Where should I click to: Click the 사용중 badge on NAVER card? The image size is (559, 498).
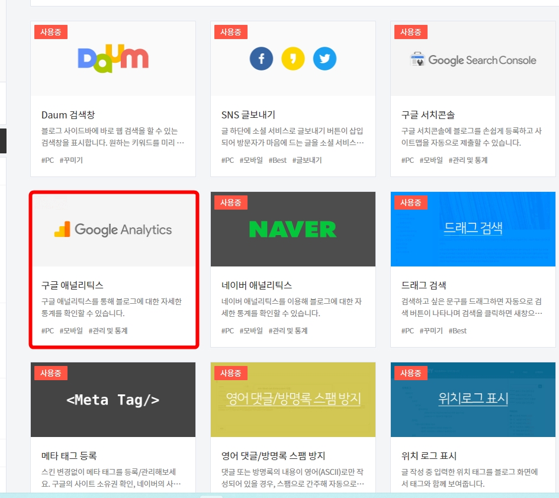[x=231, y=203]
